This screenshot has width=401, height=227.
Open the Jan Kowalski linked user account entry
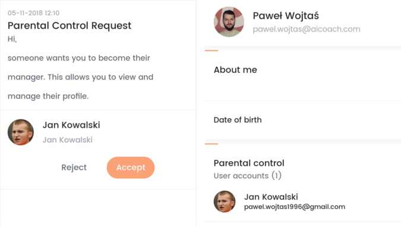(x=303, y=201)
